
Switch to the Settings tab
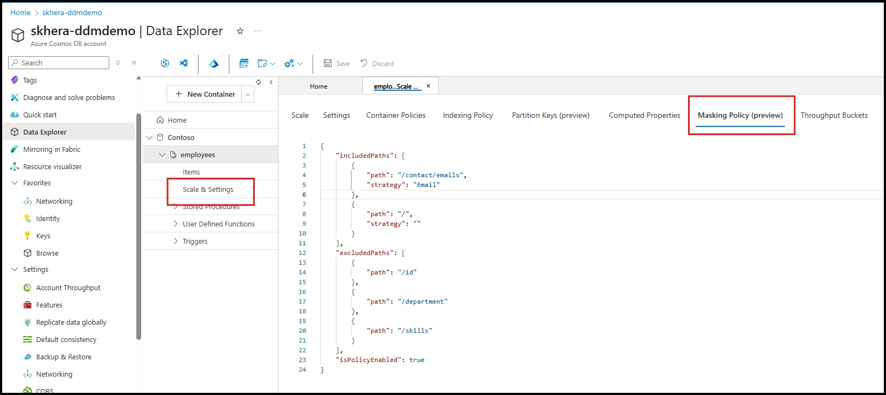336,115
